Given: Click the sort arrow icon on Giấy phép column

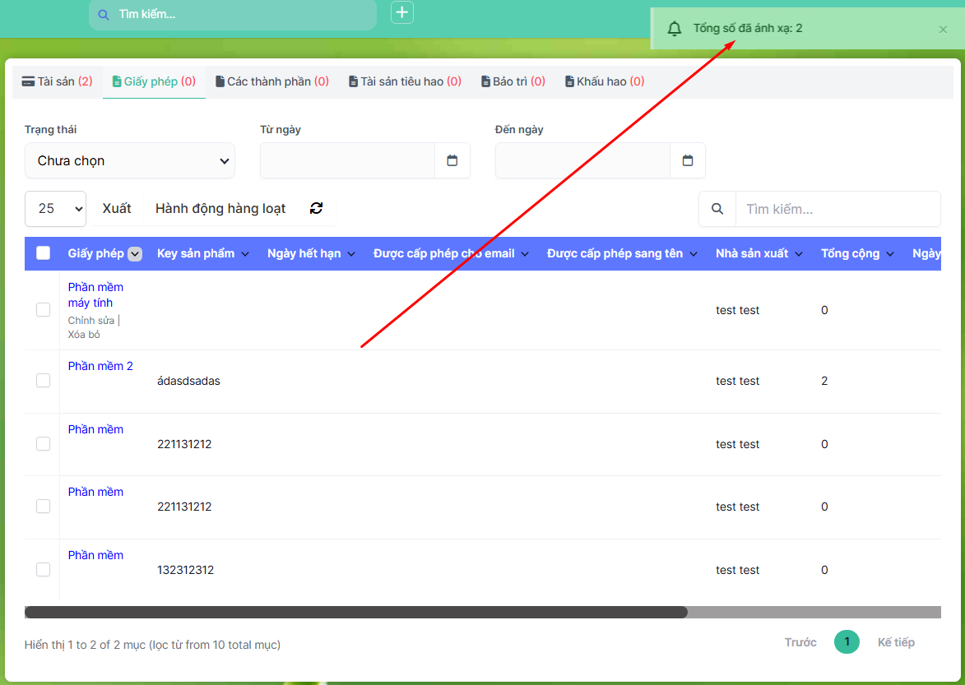Looking at the screenshot, I should coord(135,254).
